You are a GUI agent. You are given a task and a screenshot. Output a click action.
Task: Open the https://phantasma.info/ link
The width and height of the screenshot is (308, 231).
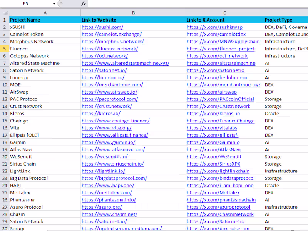(109, 200)
